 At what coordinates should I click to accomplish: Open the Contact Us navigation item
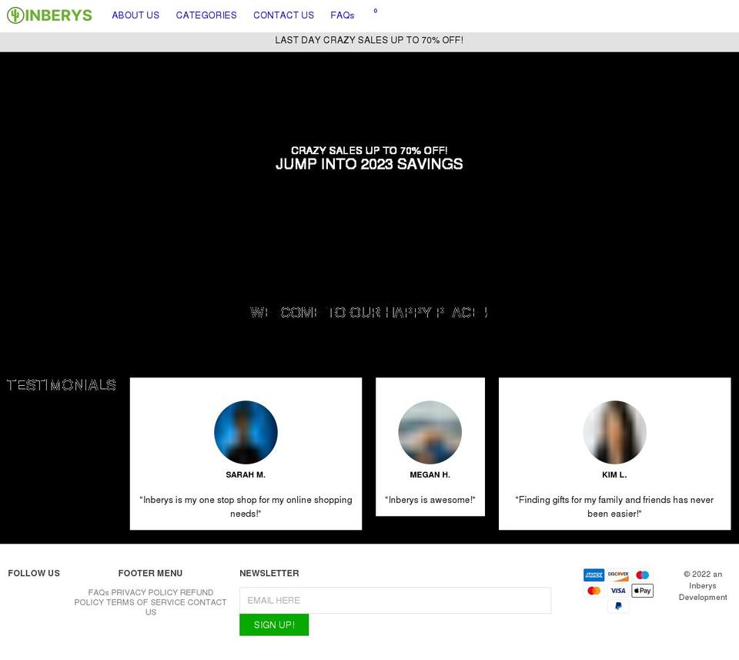click(x=283, y=15)
